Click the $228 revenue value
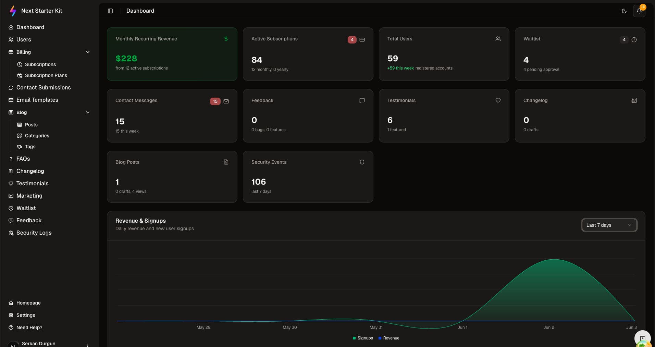 click(126, 59)
